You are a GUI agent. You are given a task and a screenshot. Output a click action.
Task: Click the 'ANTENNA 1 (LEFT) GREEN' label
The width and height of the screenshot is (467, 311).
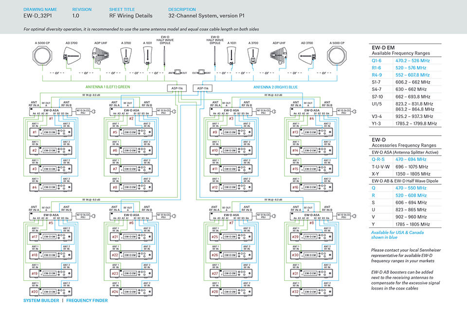108,87
